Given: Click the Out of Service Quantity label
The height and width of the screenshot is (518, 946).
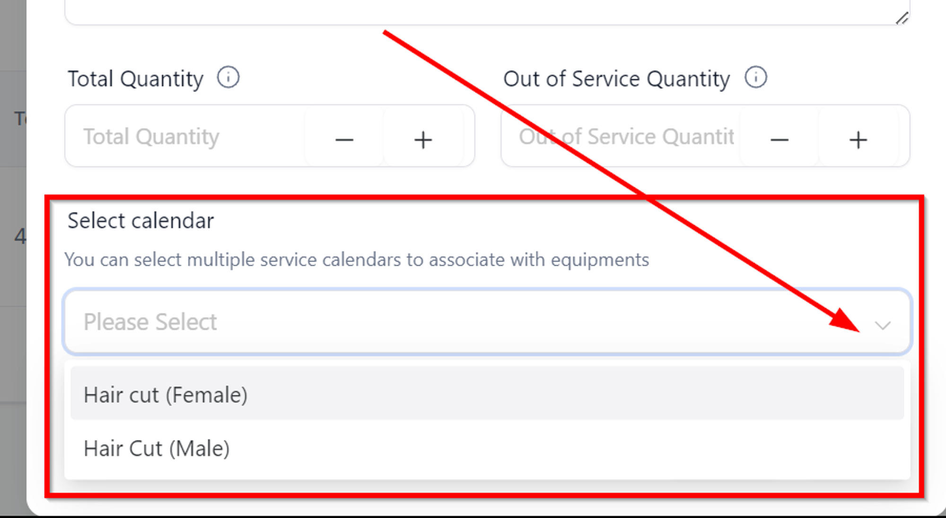Looking at the screenshot, I should pyautogui.click(x=616, y=78).
